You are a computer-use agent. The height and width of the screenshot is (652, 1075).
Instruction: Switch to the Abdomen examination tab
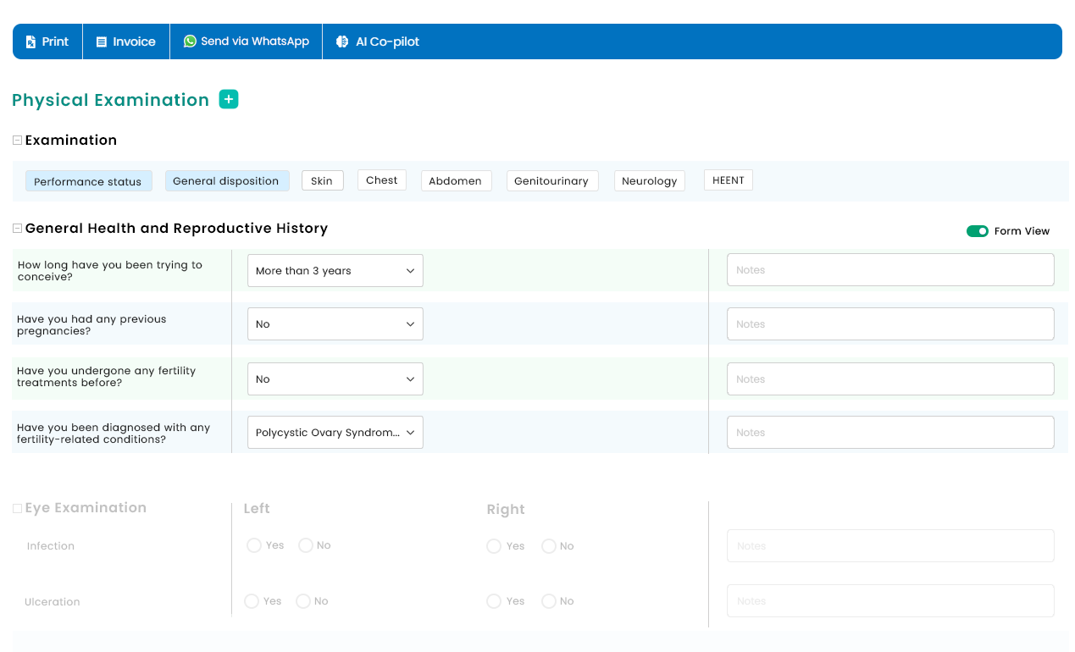click(x=455, y=181)
